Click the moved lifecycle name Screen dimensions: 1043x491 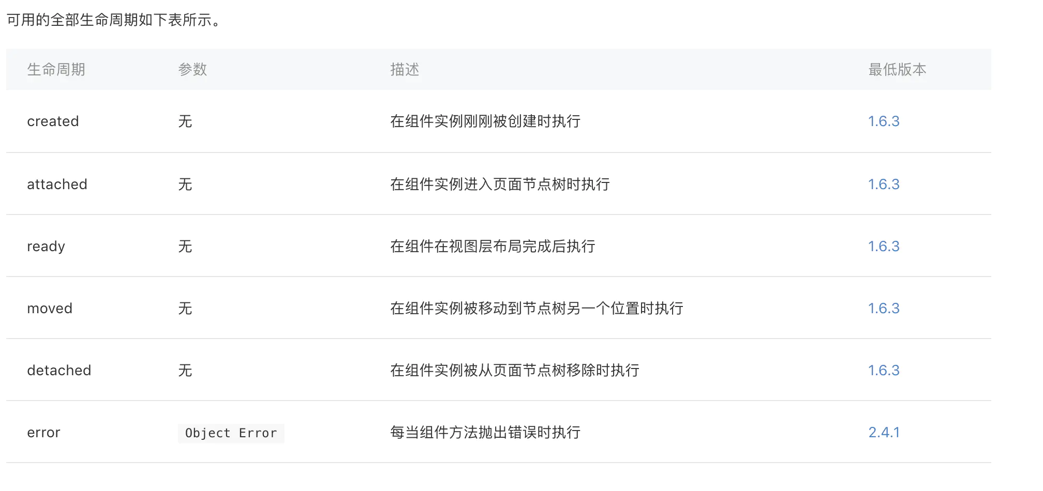click(50, 309)
